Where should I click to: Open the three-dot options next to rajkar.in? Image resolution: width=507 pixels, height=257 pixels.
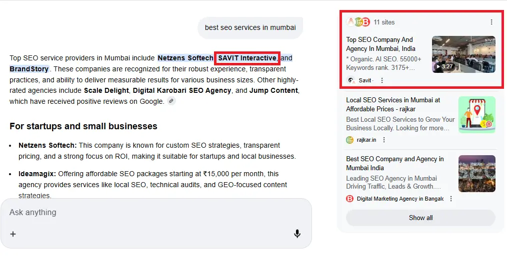point(384,140)
